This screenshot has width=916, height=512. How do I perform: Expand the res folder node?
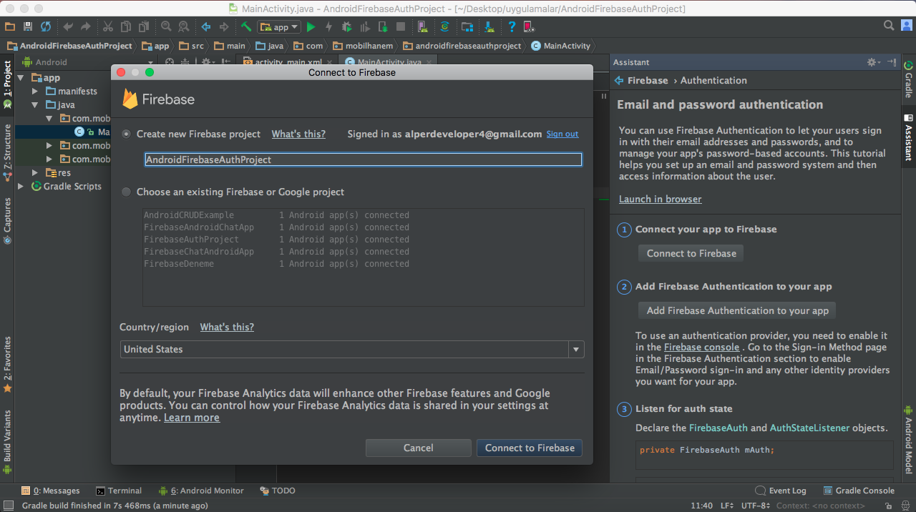(x=34, y=173)
